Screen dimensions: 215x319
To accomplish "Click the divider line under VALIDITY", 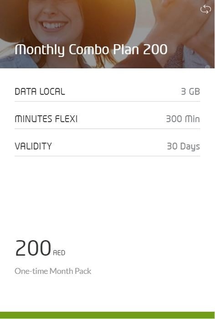I will tap(107, 156).
